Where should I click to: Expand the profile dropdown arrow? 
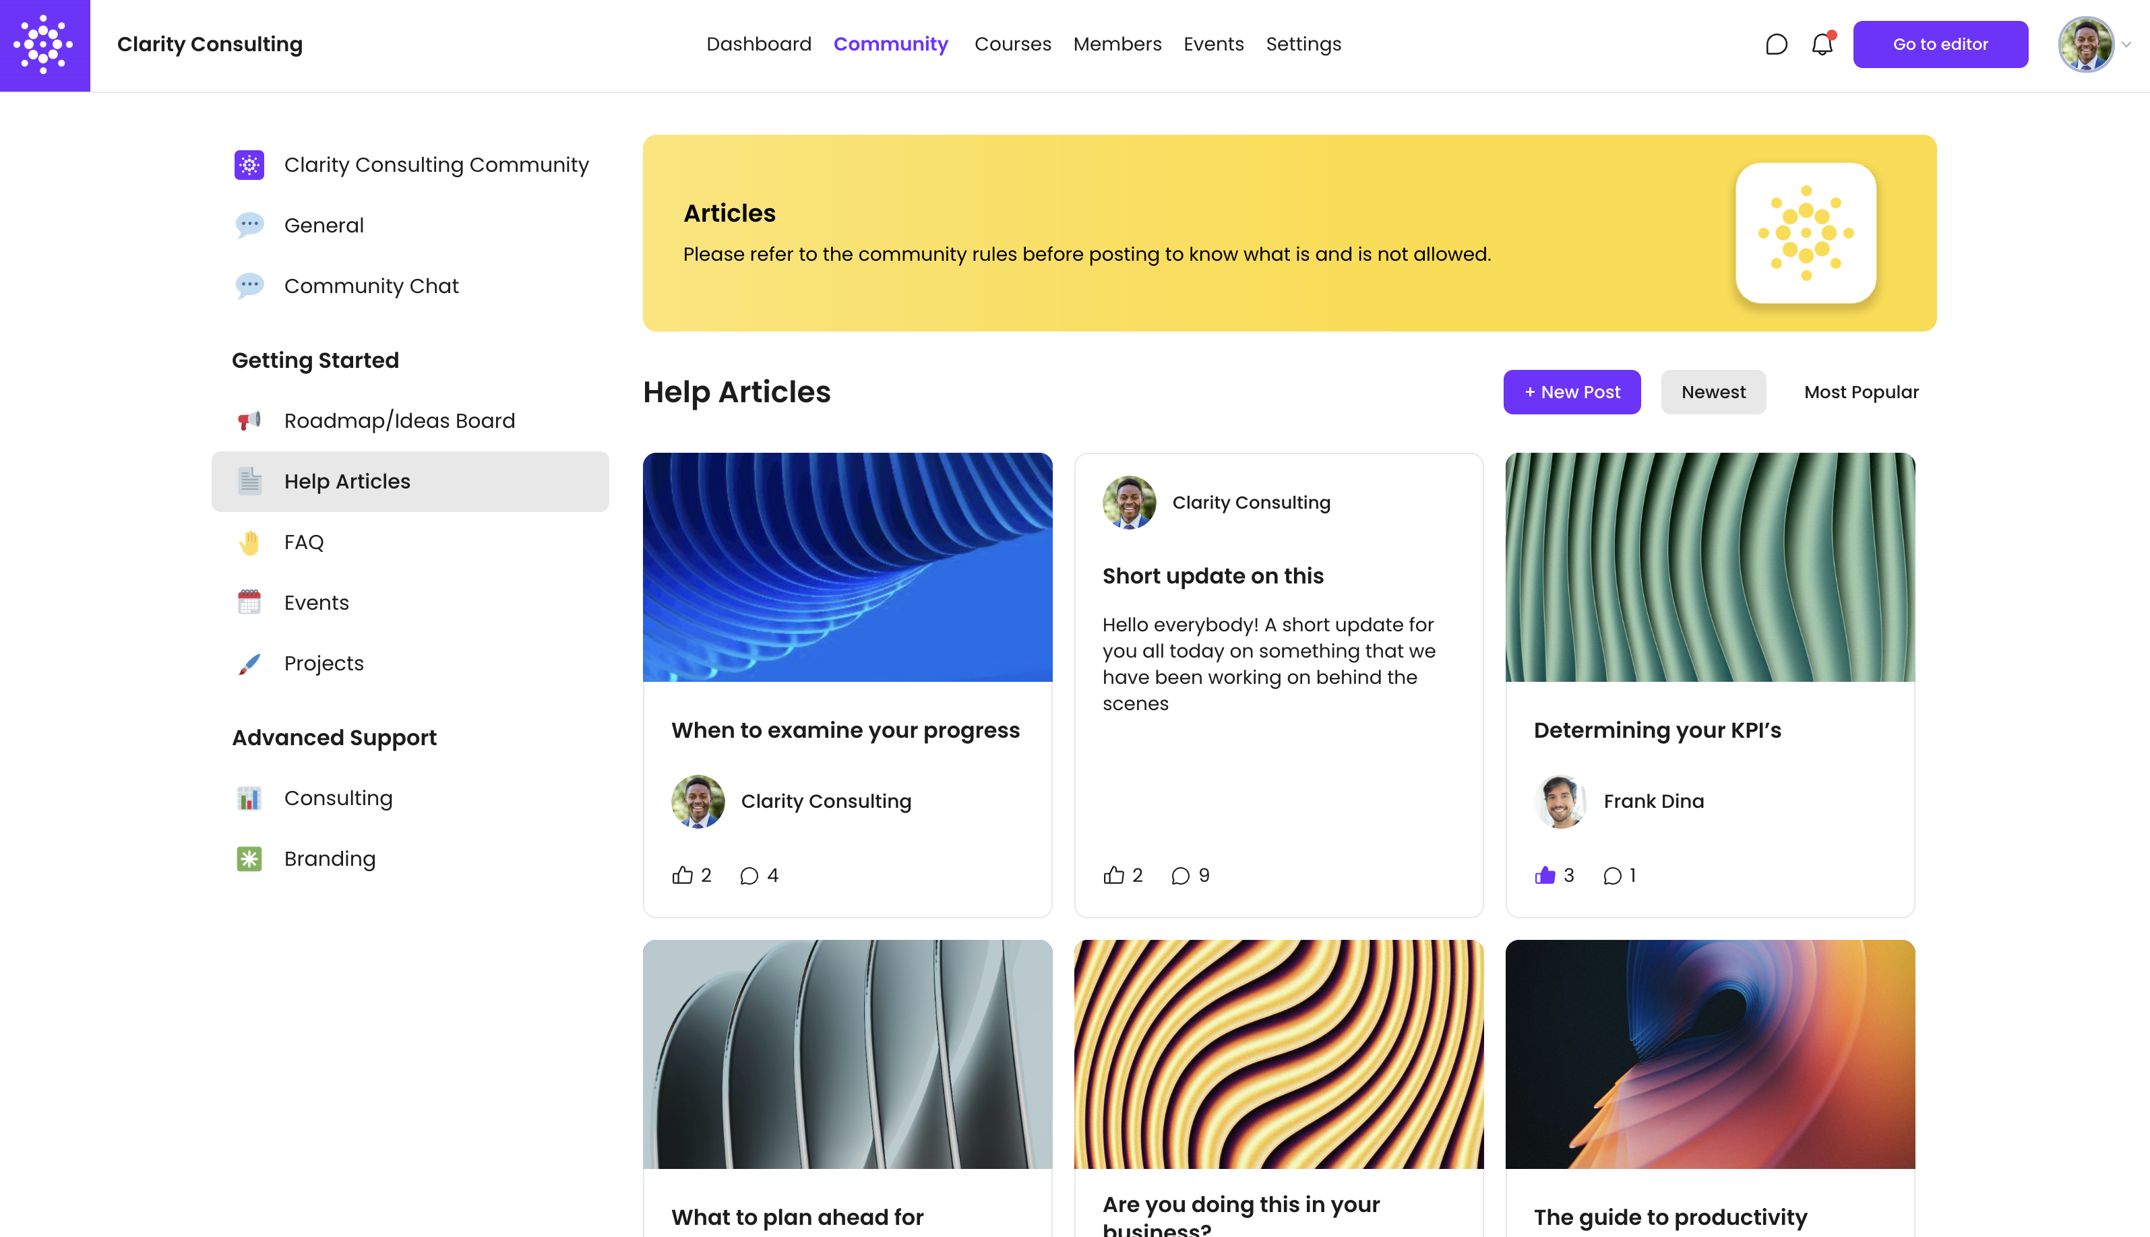[2125, 44]
